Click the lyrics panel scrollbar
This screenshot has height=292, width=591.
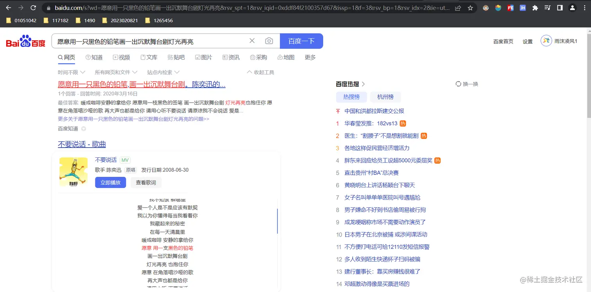tap(277, 221)
